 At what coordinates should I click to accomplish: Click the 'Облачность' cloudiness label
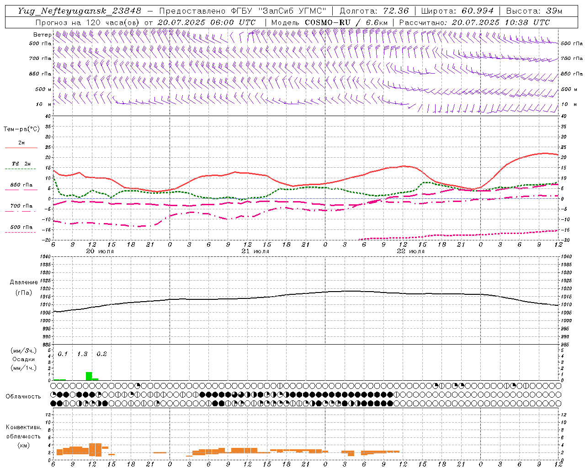pyautogui.click(x=23, y=396)
